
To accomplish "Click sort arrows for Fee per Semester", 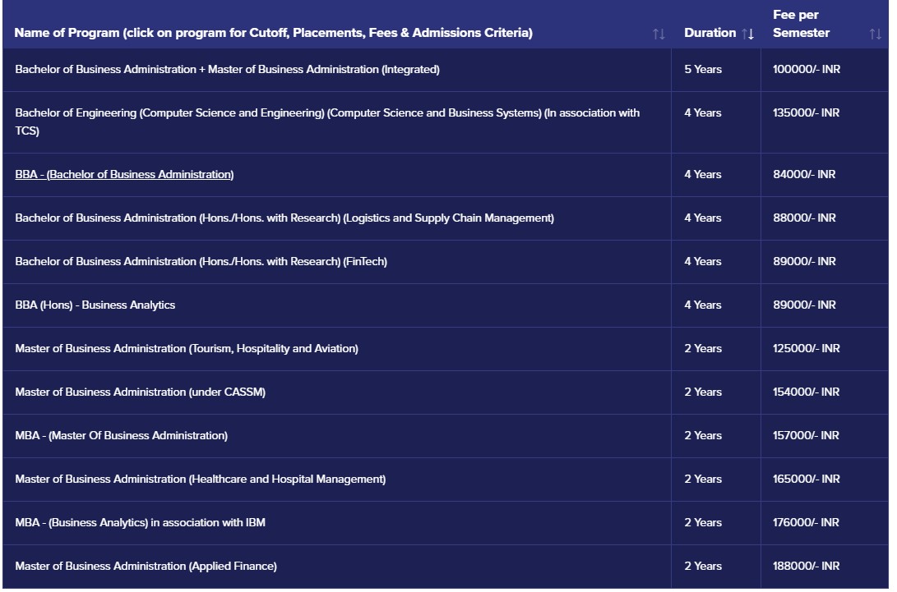I will point(875,34).
